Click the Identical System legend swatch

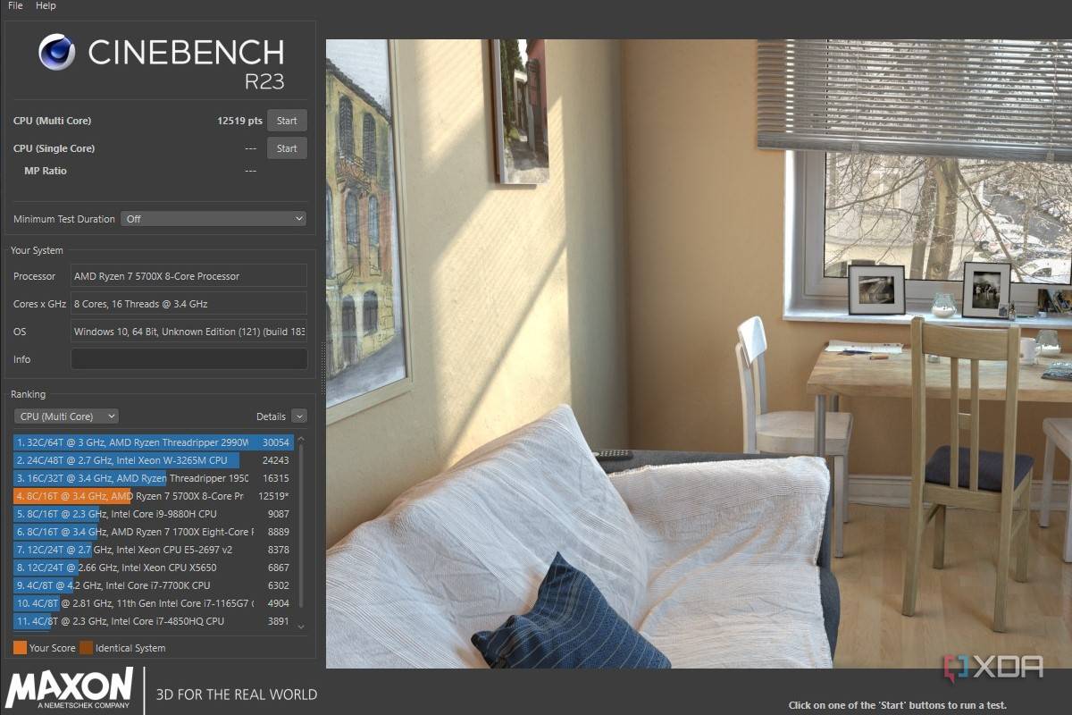pyautogui.click(x=86, y=648)
